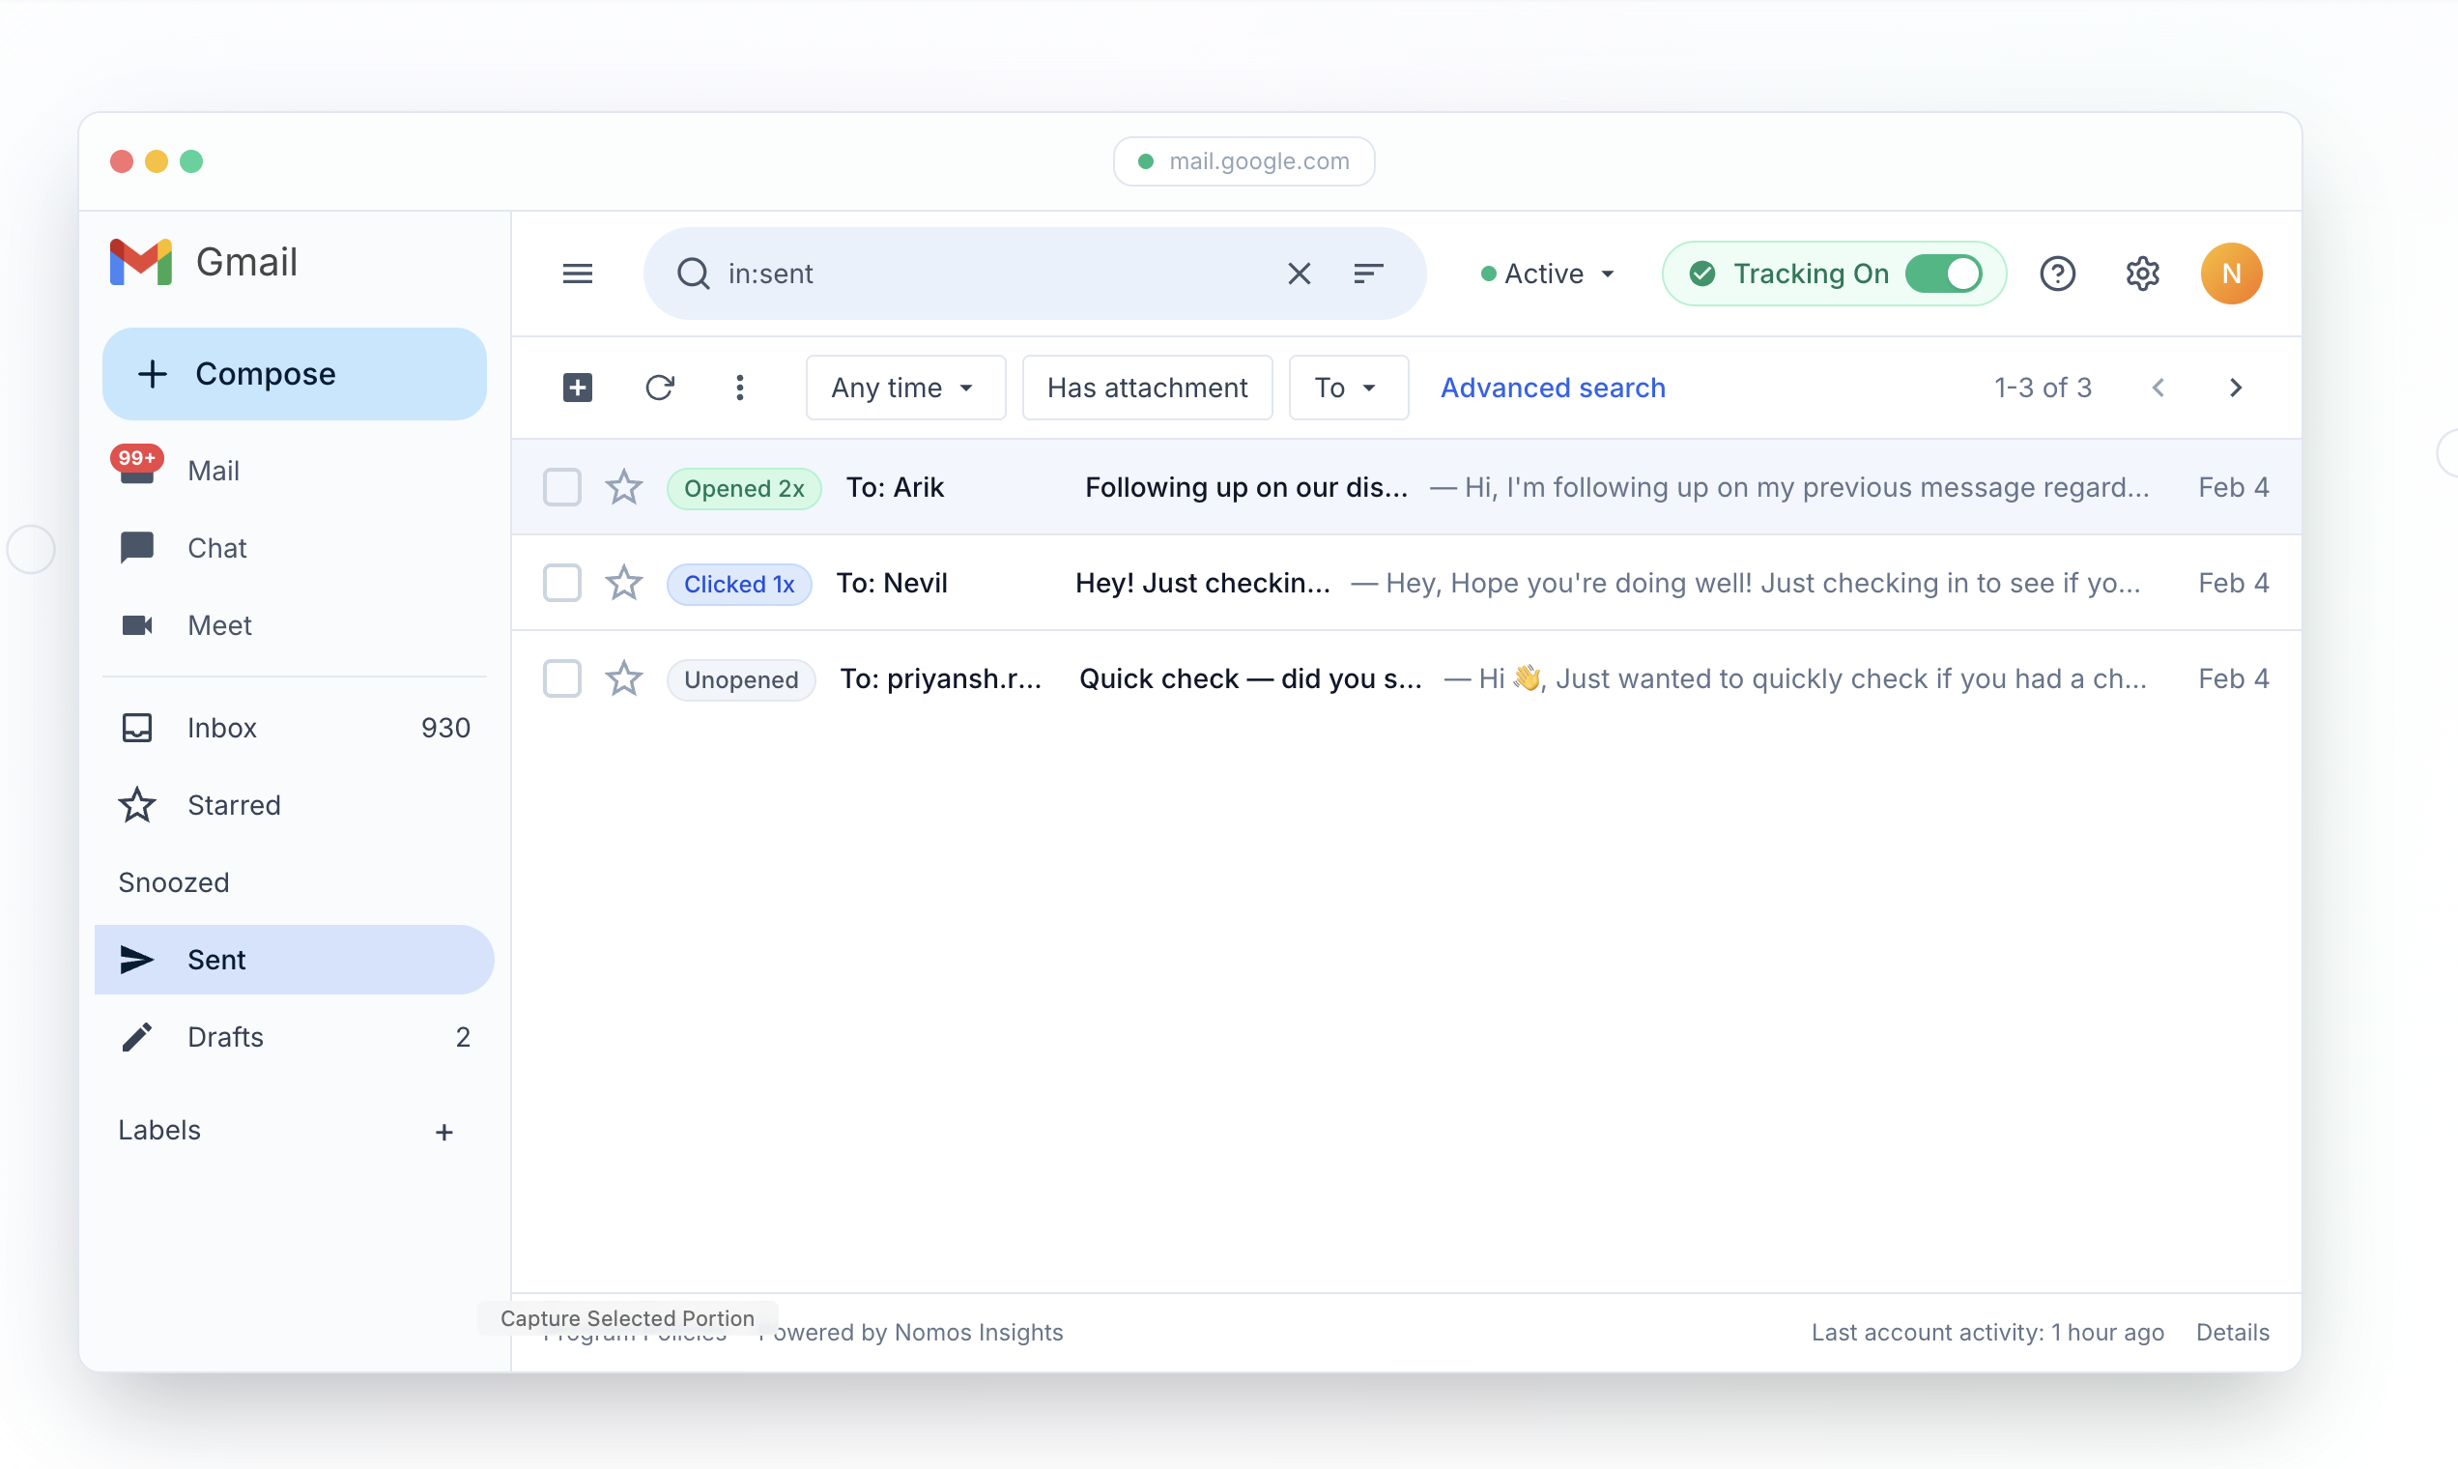The width and height of the screenshot is (2458, 1469).
Task: Clear the search with the X icon
Action: (1299, 274)
